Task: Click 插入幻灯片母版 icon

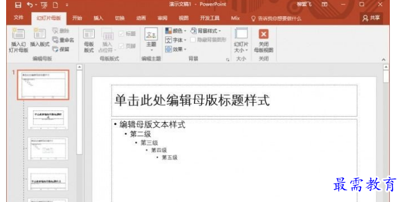Action: (x=18, y=40)
